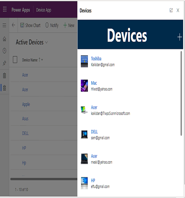Open the app launcher waffle icon
This screenshot has height=198, width=185.
5,9
